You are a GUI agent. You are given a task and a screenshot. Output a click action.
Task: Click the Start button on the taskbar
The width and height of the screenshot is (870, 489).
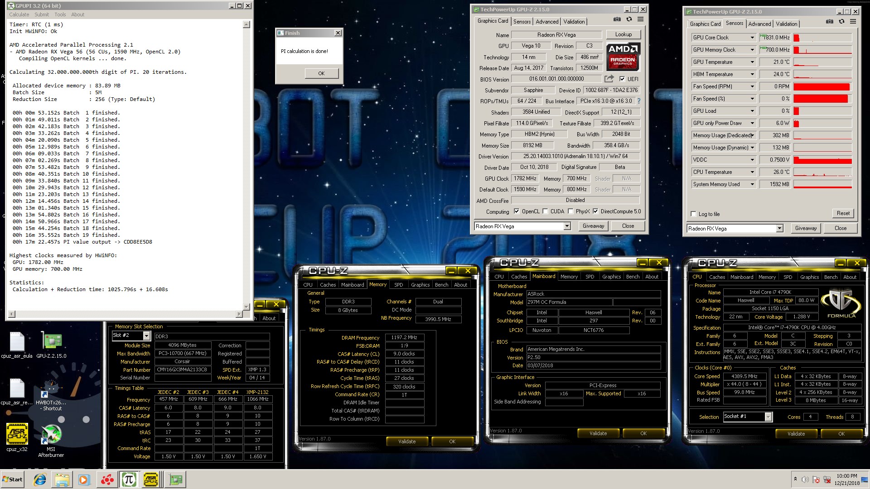(x=13, y=479)
